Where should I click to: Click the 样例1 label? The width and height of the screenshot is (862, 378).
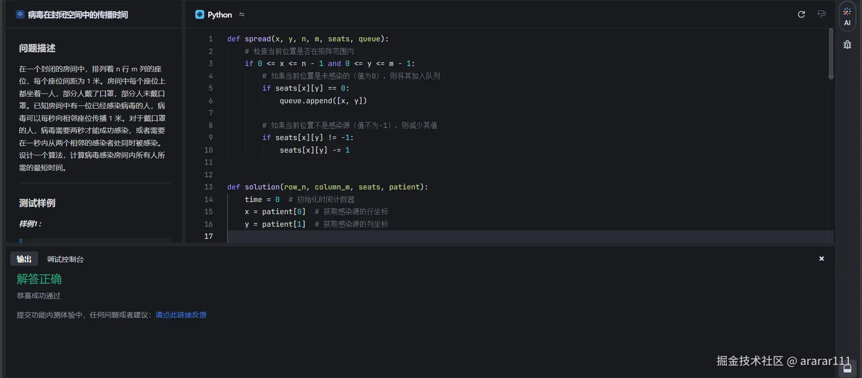click(30, 224)
